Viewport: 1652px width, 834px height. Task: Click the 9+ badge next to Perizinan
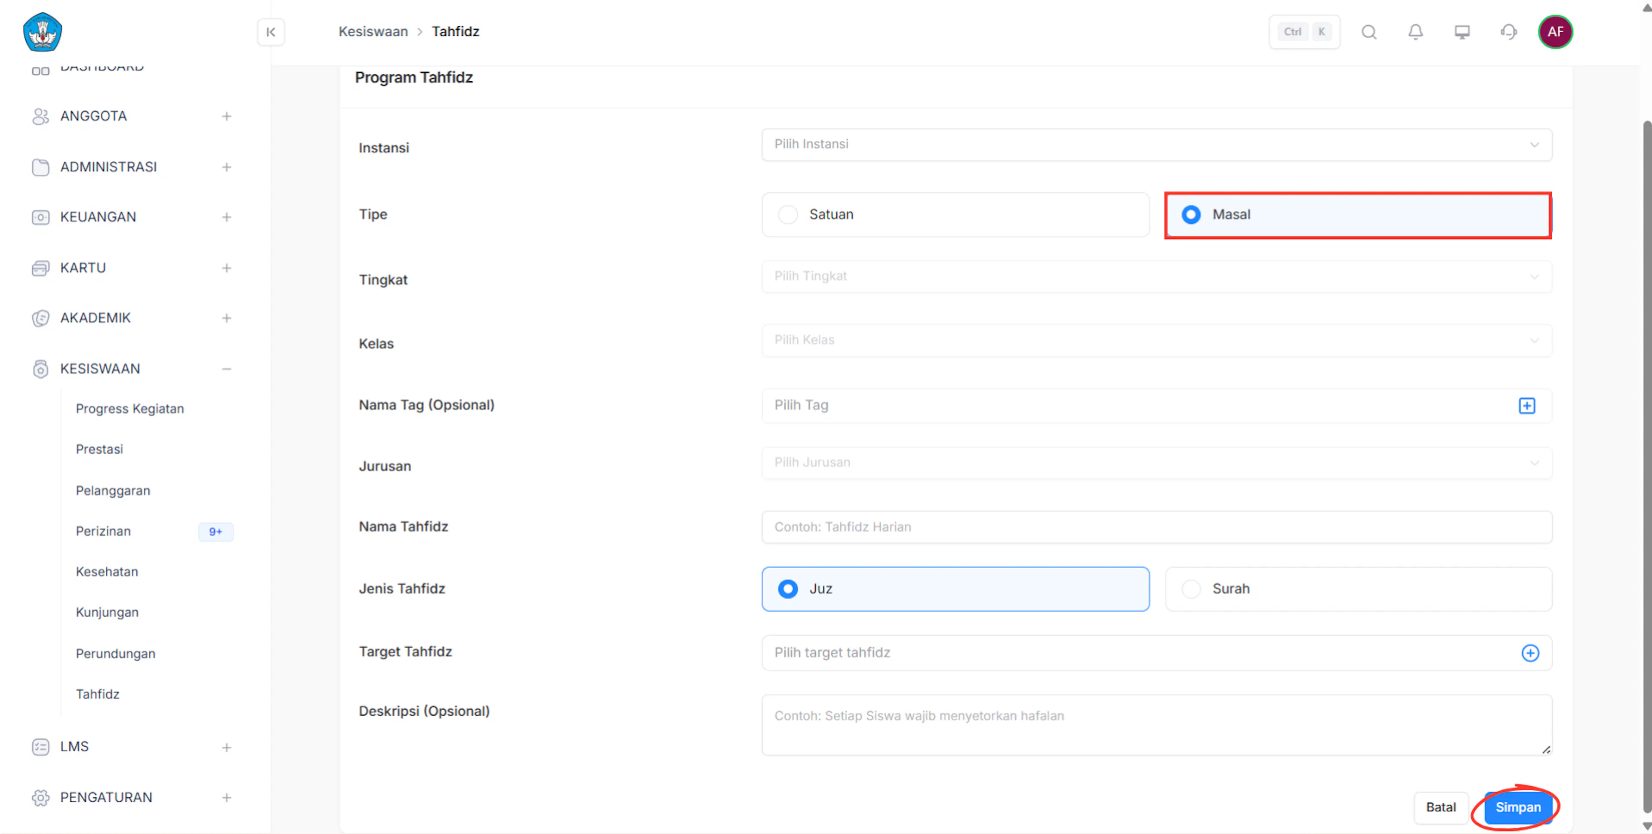tap(216, 532)
